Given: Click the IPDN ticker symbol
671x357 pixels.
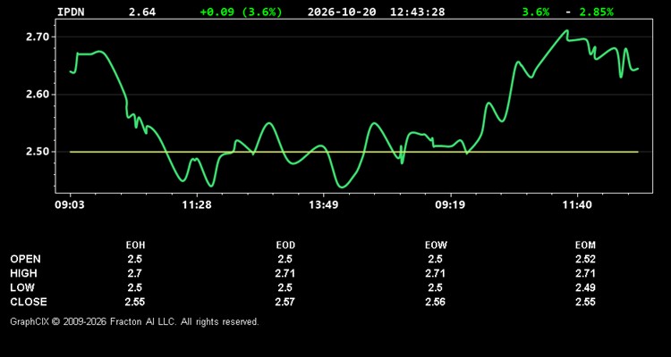Looking at the screenshot, I should click(x=71, y=12).
